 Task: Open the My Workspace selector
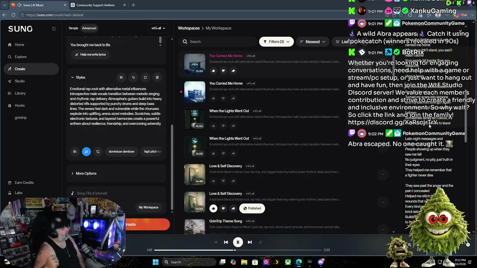tap(149, 207)
